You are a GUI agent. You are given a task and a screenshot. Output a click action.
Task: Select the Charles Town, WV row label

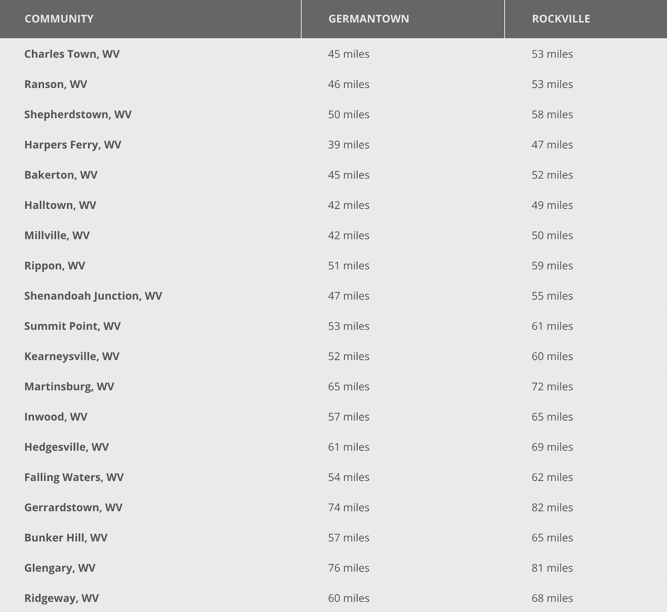coord(72,54)
